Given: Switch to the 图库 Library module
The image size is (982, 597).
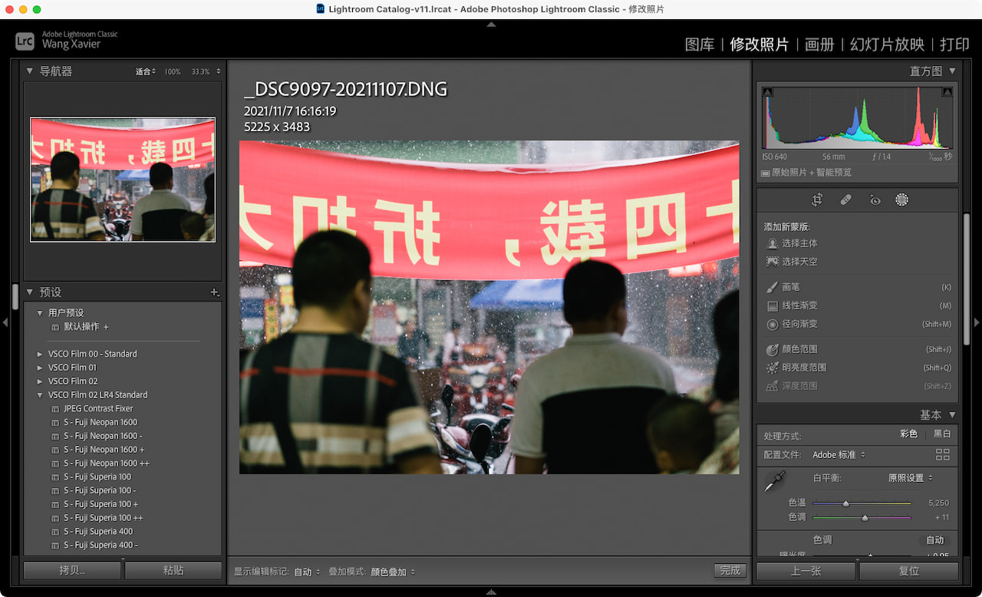Looking at the screenshot, I should tap(699, 45).
